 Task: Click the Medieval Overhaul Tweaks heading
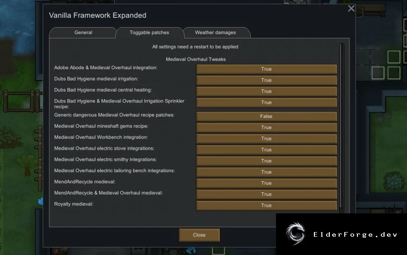(x=196, y=59)
